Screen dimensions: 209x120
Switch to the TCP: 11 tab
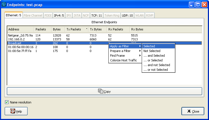[x=97, y=15]
